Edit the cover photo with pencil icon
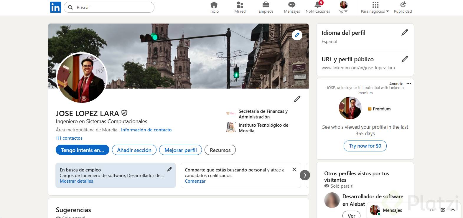 (297, 35)
